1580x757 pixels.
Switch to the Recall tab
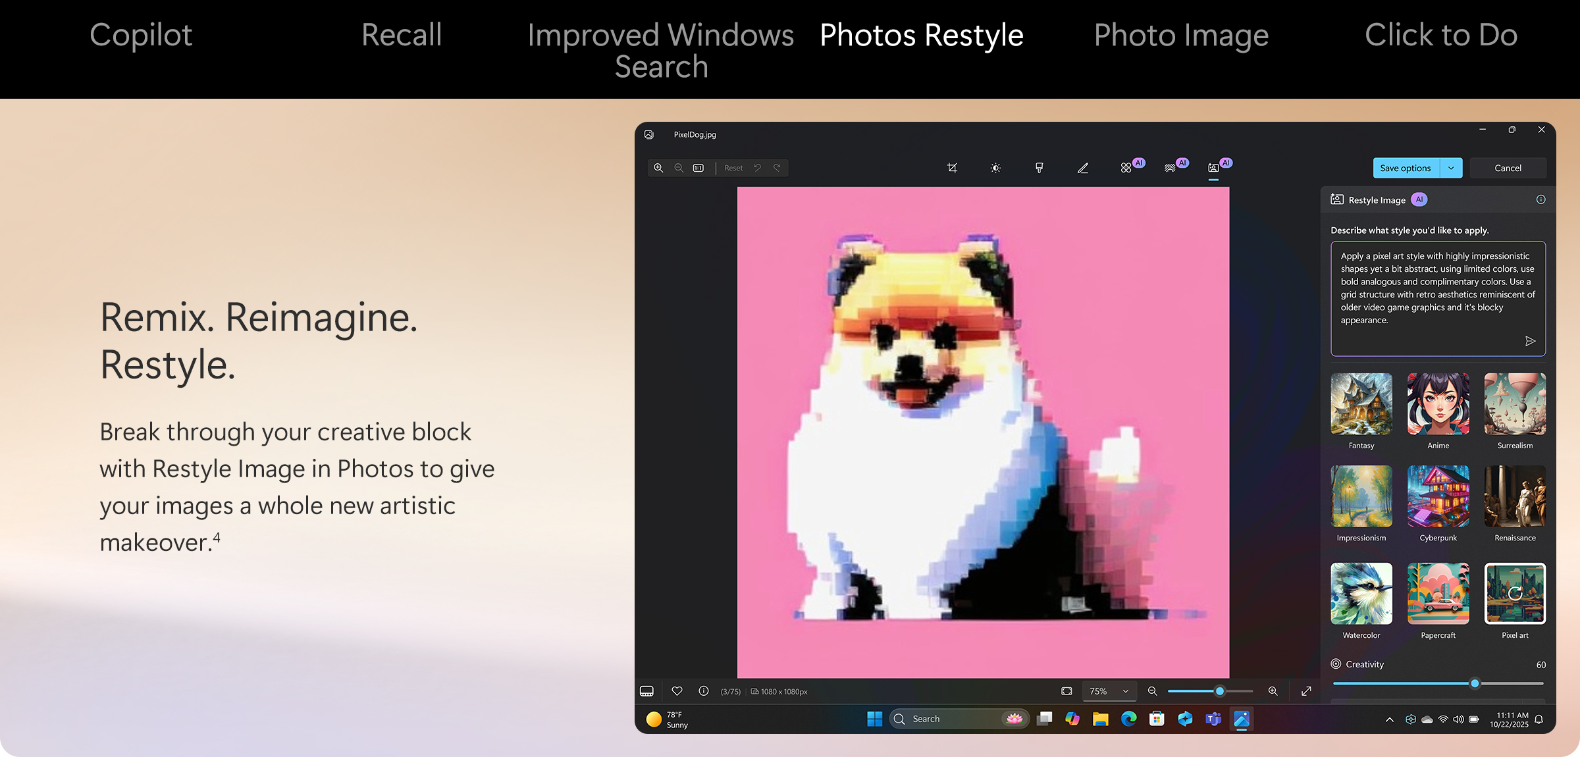click(x=402, y=35)
